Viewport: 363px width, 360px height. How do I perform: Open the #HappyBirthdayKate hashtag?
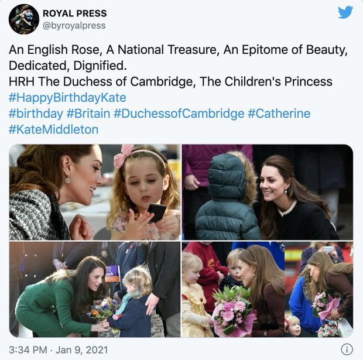[x=67, y=98]
